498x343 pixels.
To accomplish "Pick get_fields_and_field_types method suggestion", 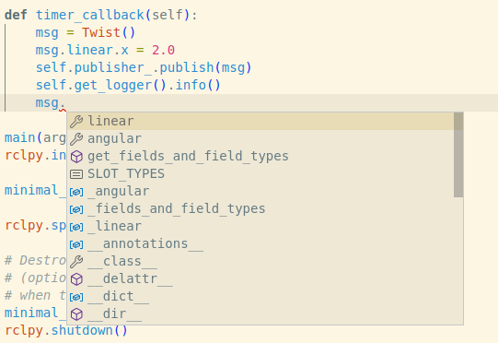I will tap(261, 156).
